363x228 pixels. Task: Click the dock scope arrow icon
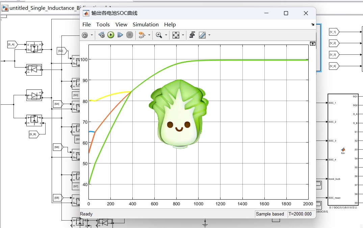tap(313, 24)
